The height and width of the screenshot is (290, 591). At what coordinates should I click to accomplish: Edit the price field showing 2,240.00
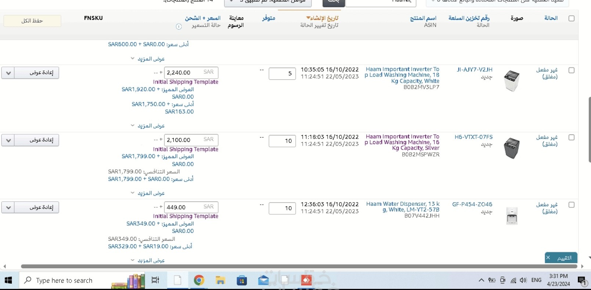(x=191, y=72)
